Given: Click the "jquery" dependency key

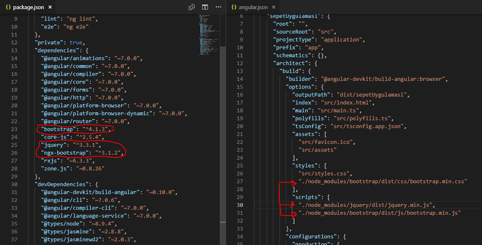Looking at the screenshot, I should 54,145.
